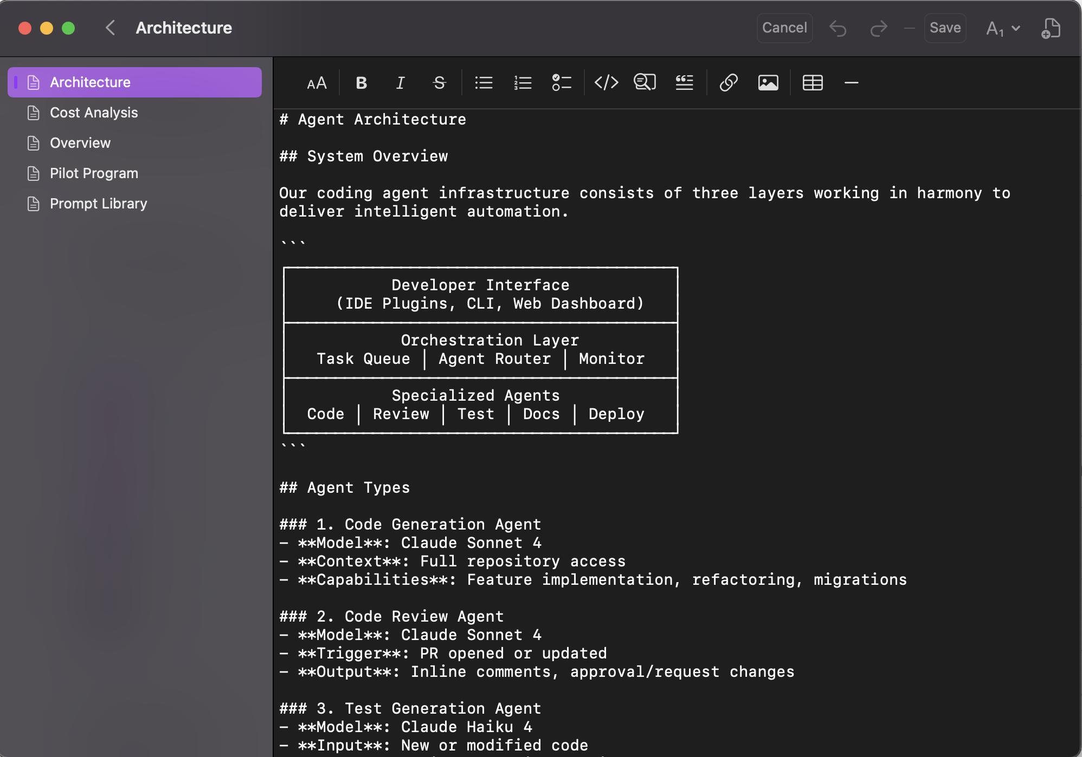Insert a checklist
Image resolution: width=1082 pixels, height=757 pixels.
pyautogui.click(x=562, y=82)
